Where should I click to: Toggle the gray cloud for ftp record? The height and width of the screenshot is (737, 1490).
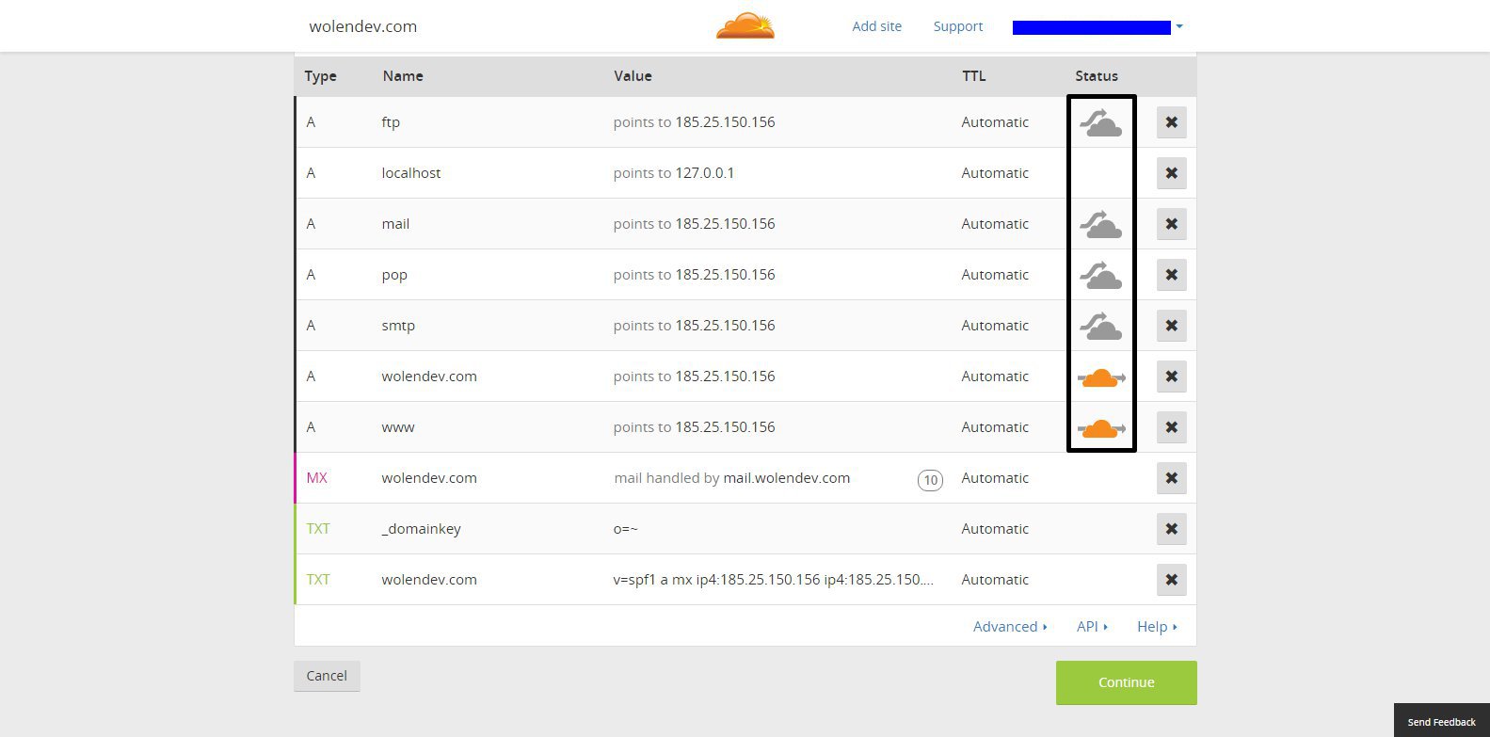tap(1100, 122)
